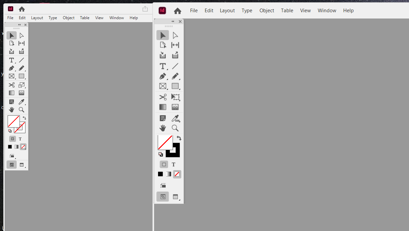
Task: Select the Note tool in the left window
Action: point(12,102)
